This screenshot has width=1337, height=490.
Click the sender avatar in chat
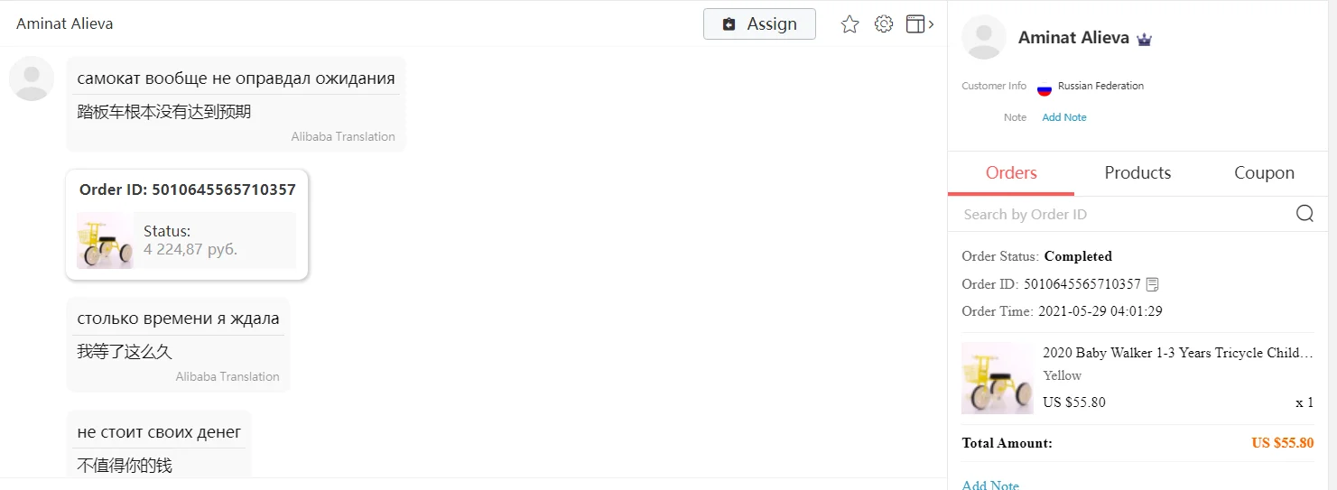coord(32,78)
